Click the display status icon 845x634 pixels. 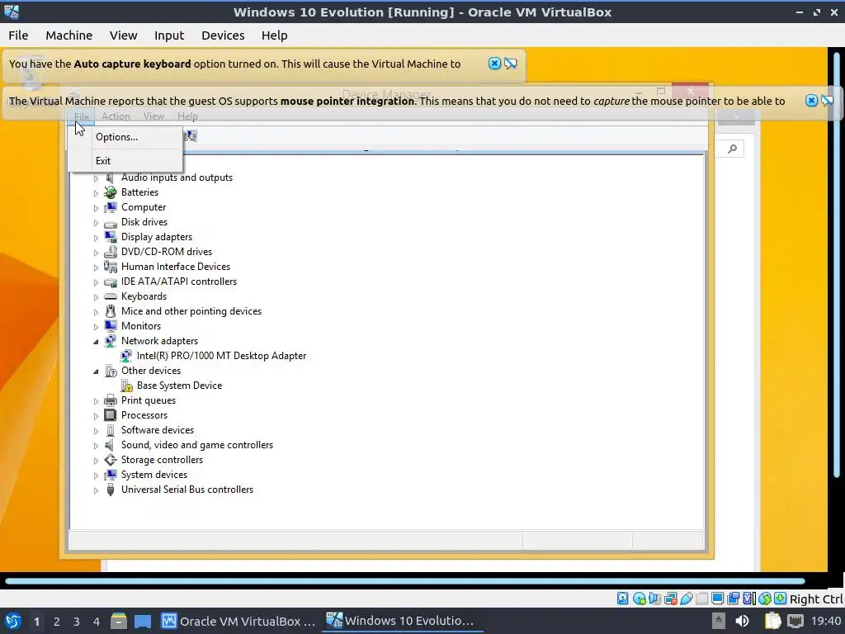tap(717, 599)
